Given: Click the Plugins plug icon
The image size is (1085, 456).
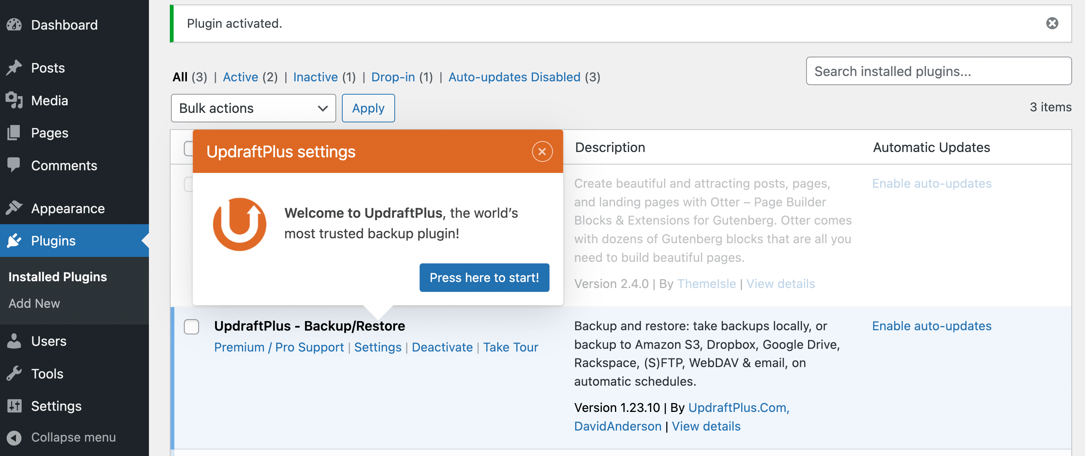Looking at the screenshot, I should [14, 240].
